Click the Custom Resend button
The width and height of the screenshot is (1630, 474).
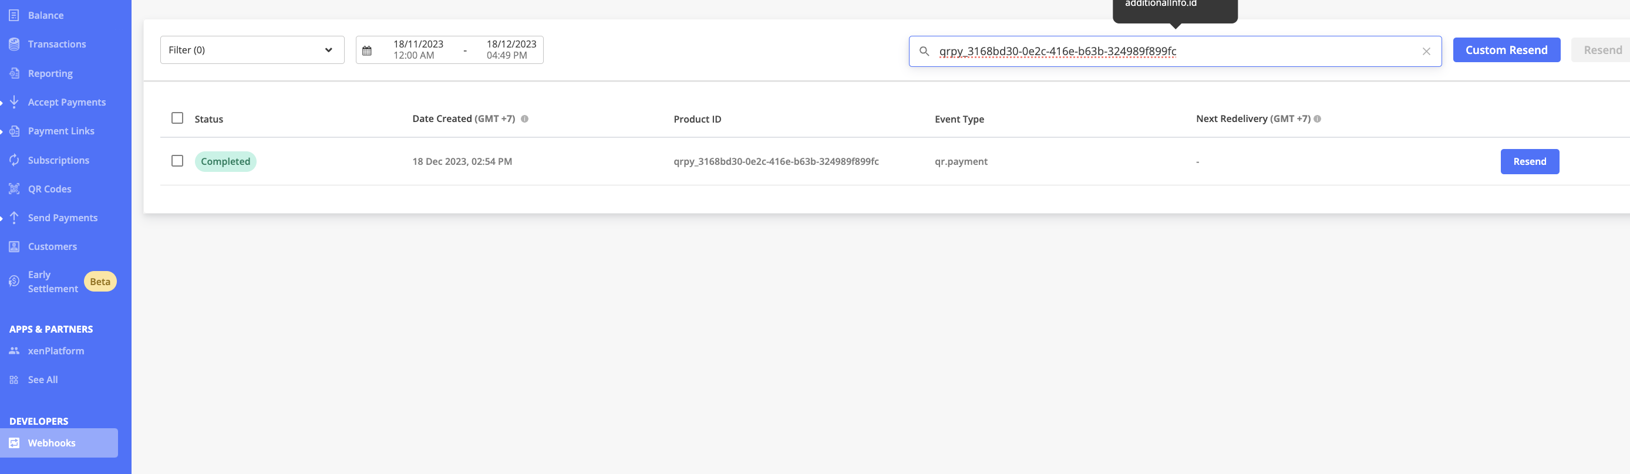[1506, 50]
